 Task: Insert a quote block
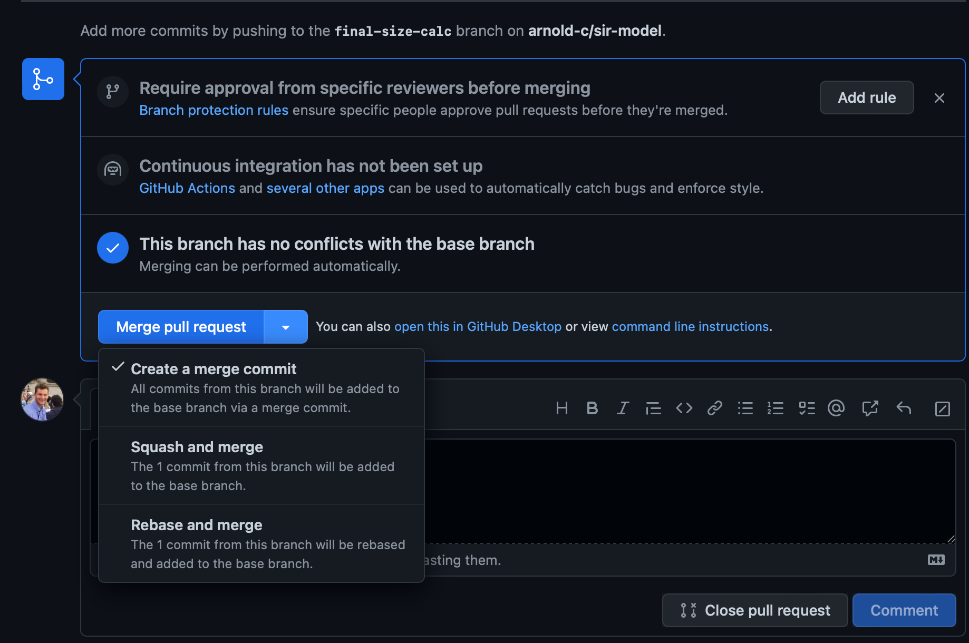(x=653, y=408)
